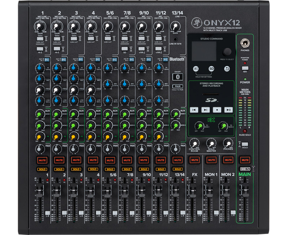Click the FX to MON 2 knob
This screenshot has width=288, height=235.
[223, 126]
